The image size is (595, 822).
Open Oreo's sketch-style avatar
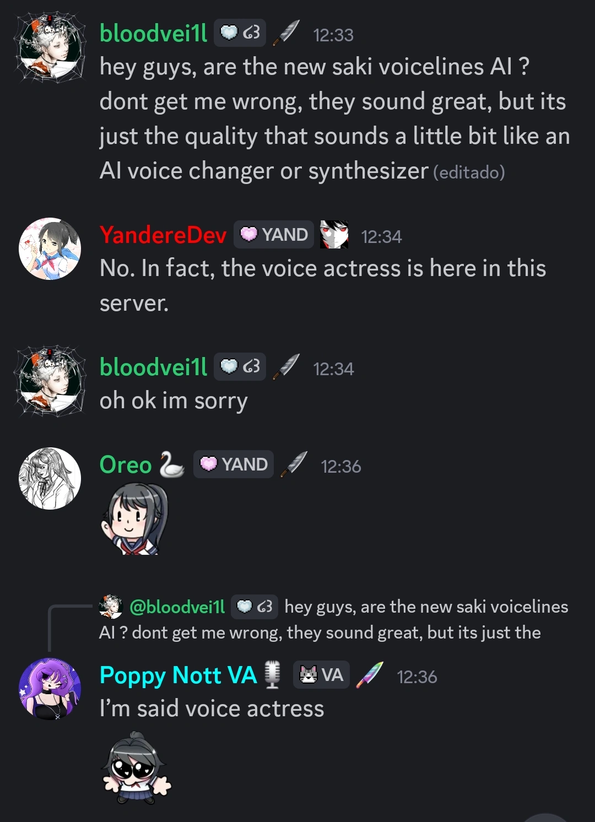click(x=50, y=478)
